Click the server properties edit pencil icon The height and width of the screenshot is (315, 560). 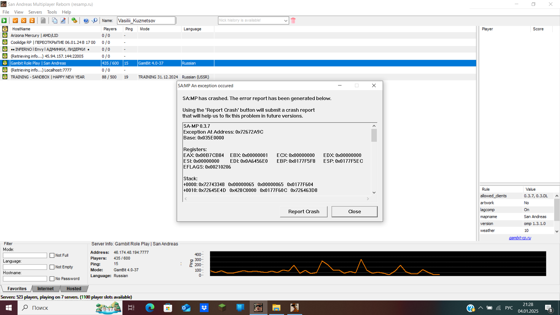(63, 20)
